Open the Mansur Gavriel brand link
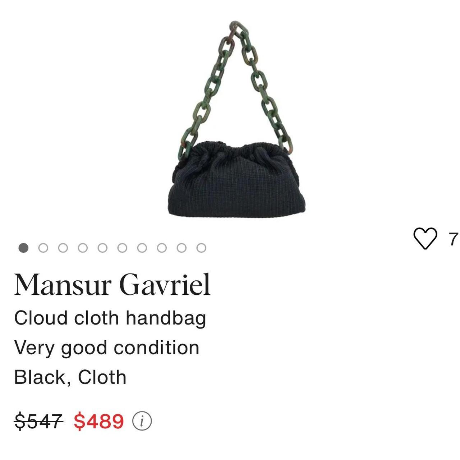460x460 pixels. pyautogui.click(x=112, y=285)
